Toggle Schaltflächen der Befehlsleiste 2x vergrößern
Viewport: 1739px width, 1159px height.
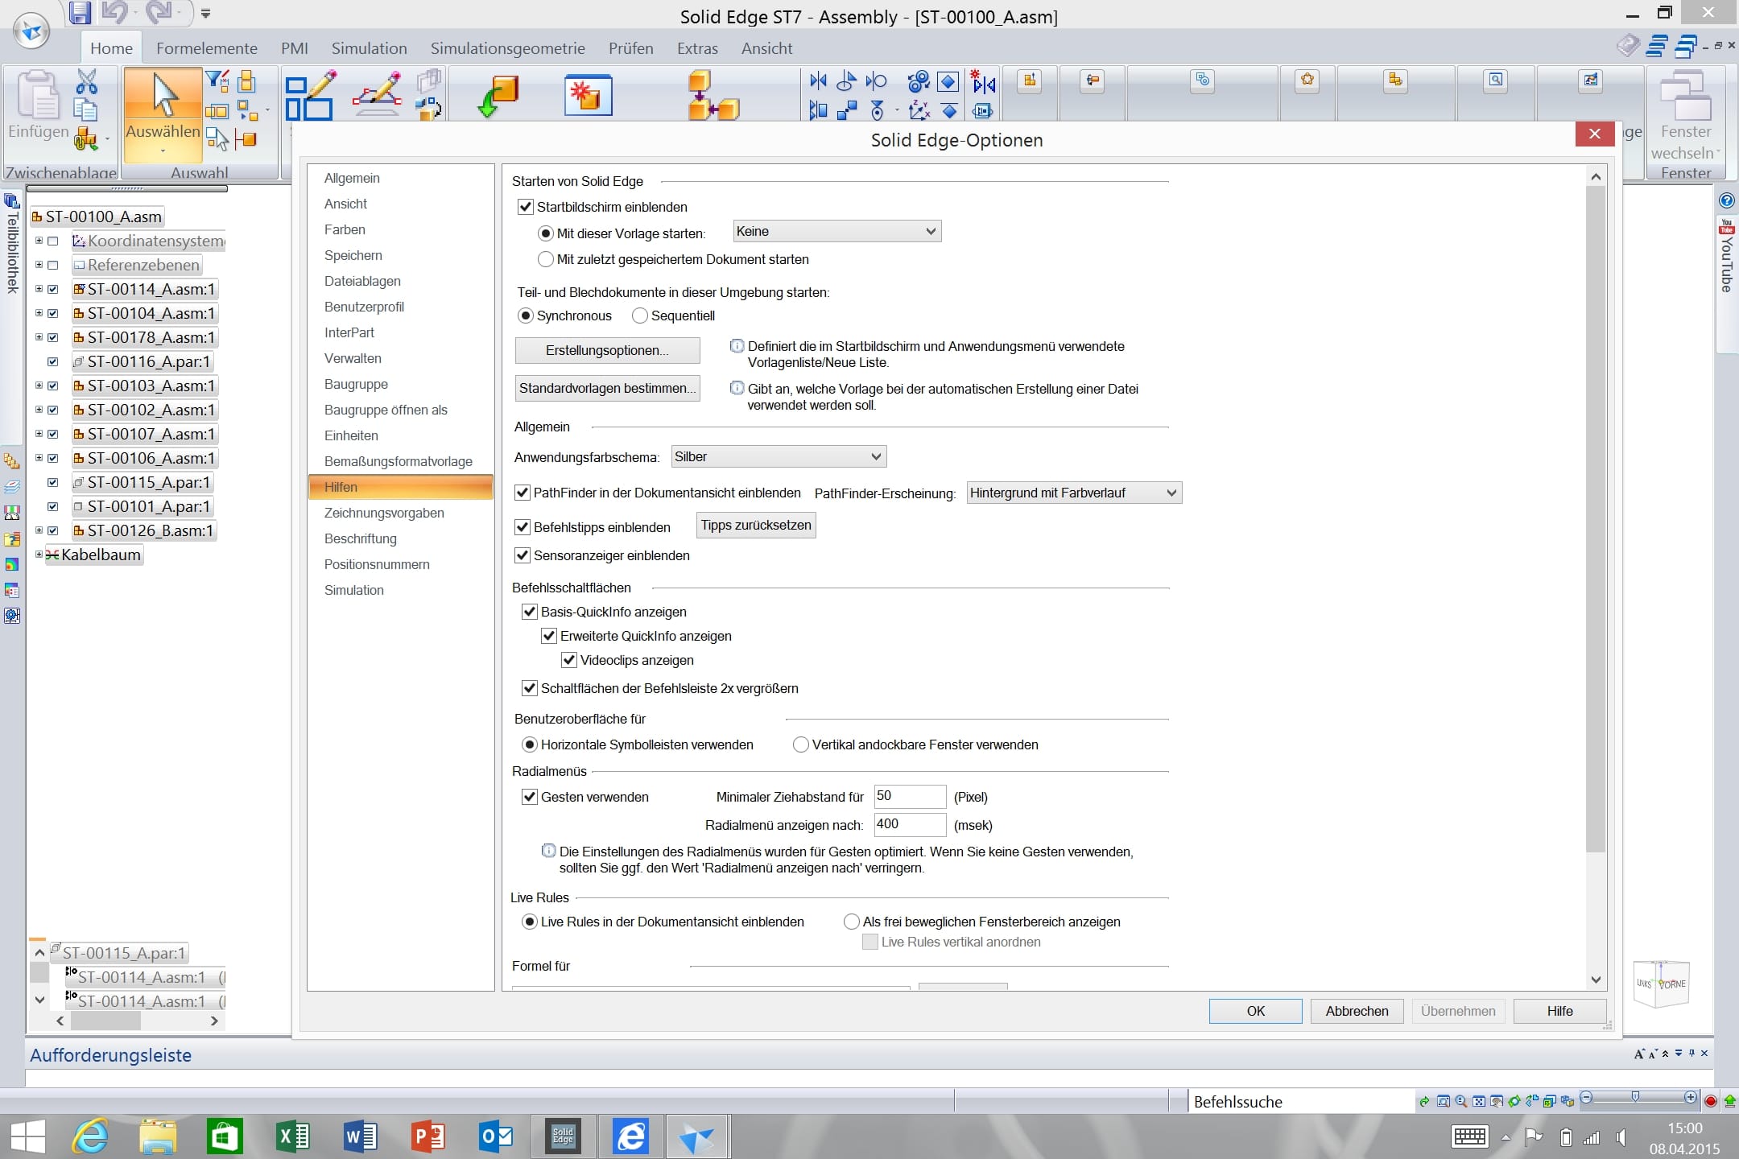pos(530,688)
